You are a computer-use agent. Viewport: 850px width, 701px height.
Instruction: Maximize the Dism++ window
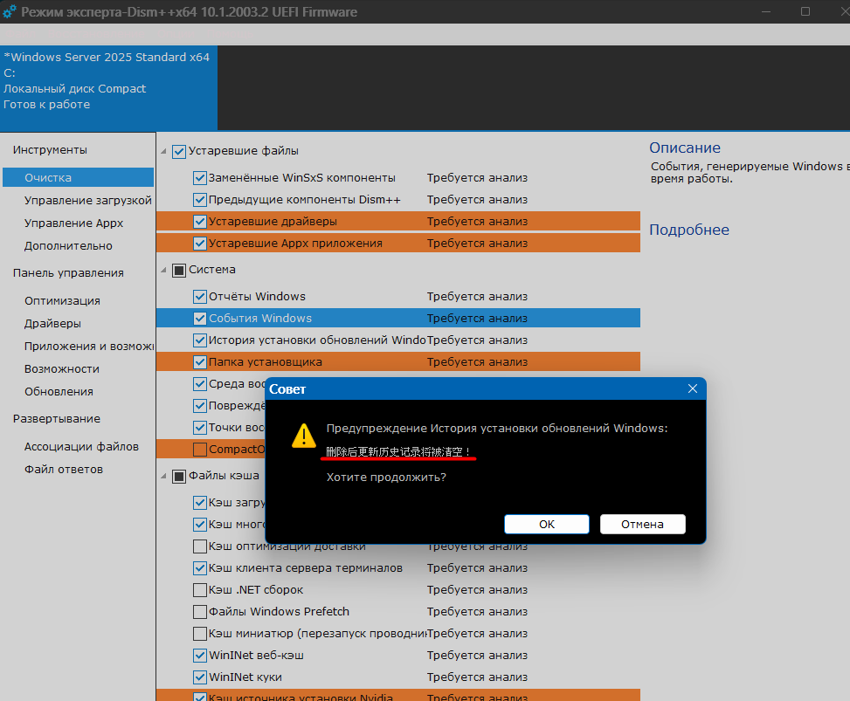[805, 11]
